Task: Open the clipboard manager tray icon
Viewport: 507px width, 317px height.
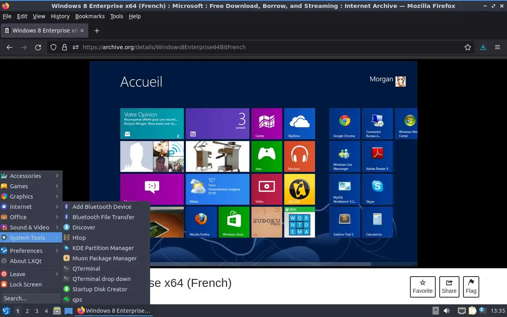Action: 473,311
